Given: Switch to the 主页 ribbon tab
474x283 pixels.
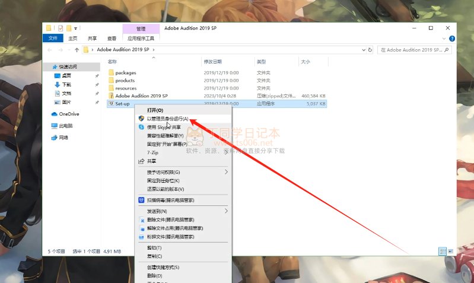Looking at the screenshot, I should 72,39.
